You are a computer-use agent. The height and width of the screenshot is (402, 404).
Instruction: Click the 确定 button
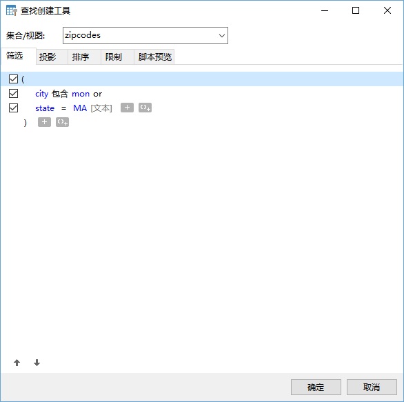point(316,387)
